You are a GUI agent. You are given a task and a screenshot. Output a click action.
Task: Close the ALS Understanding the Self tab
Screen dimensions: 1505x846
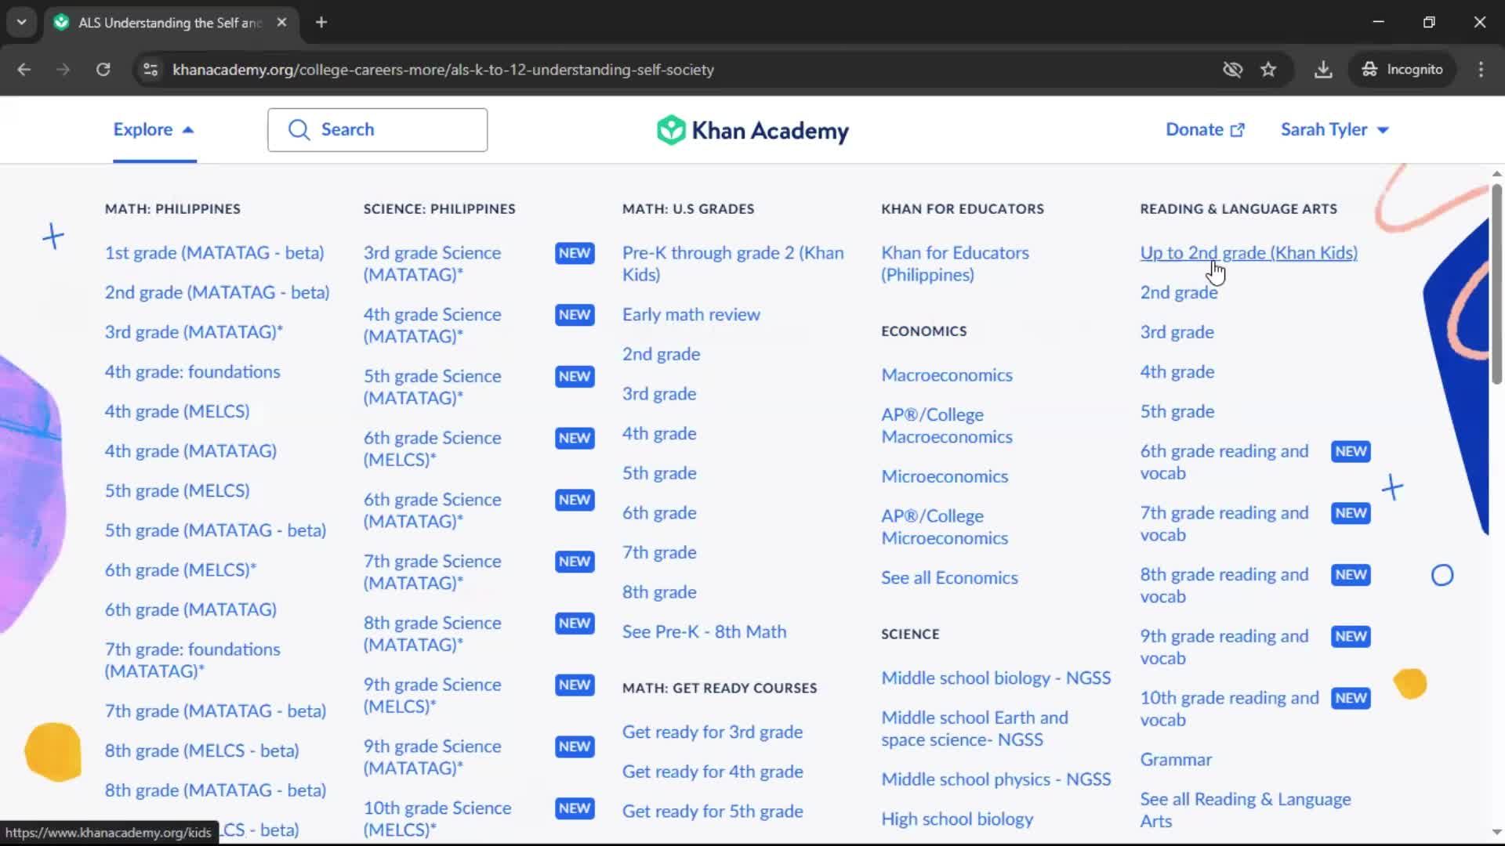pos(281,22)
